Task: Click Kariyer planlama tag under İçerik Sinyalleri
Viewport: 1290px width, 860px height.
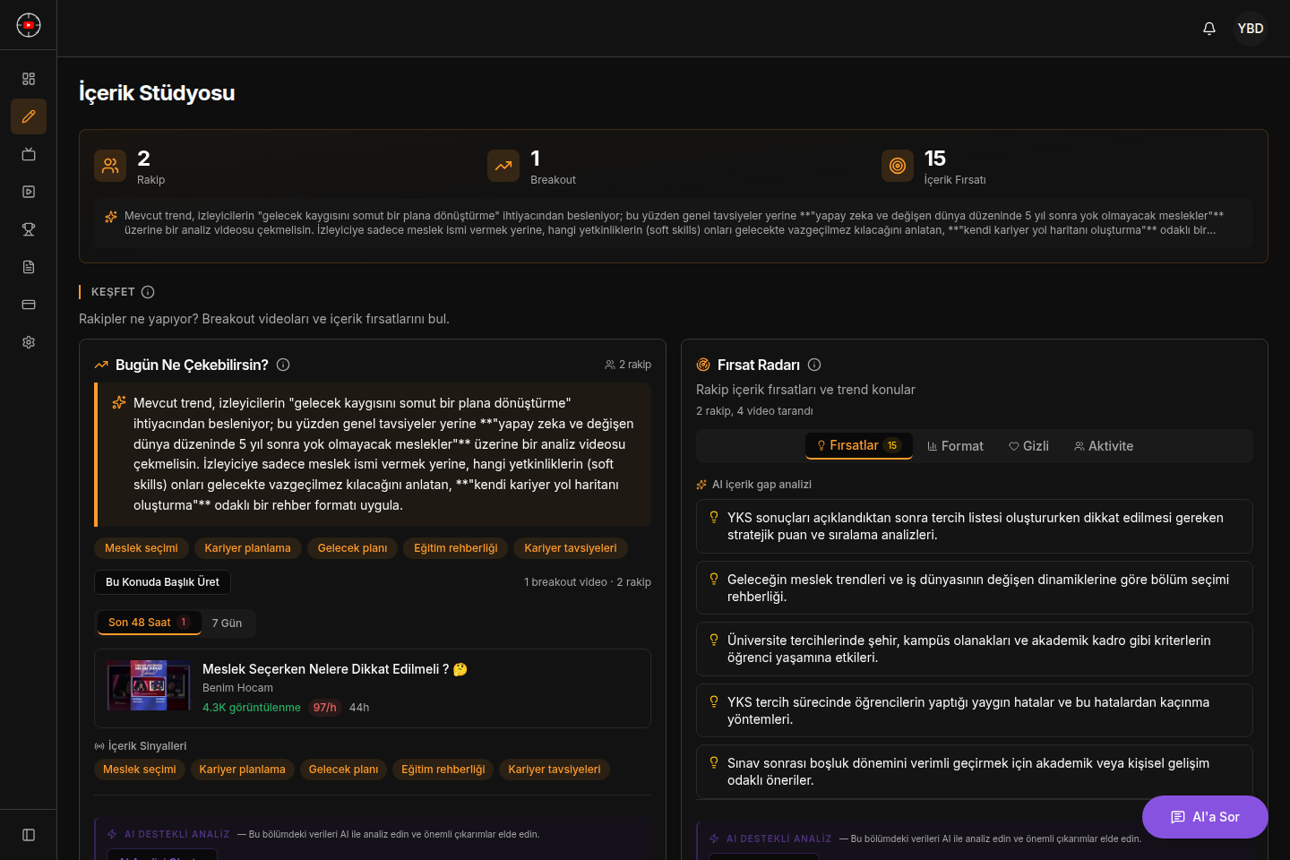Action: [x=242, y=770]
